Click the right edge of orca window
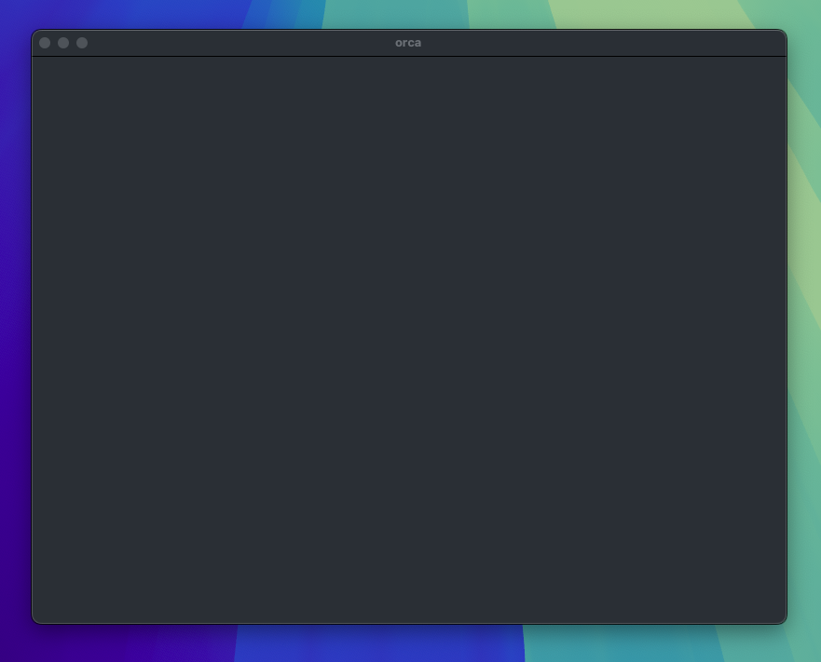The height and width of the screenshot is (662, 821). coord(786,340)
